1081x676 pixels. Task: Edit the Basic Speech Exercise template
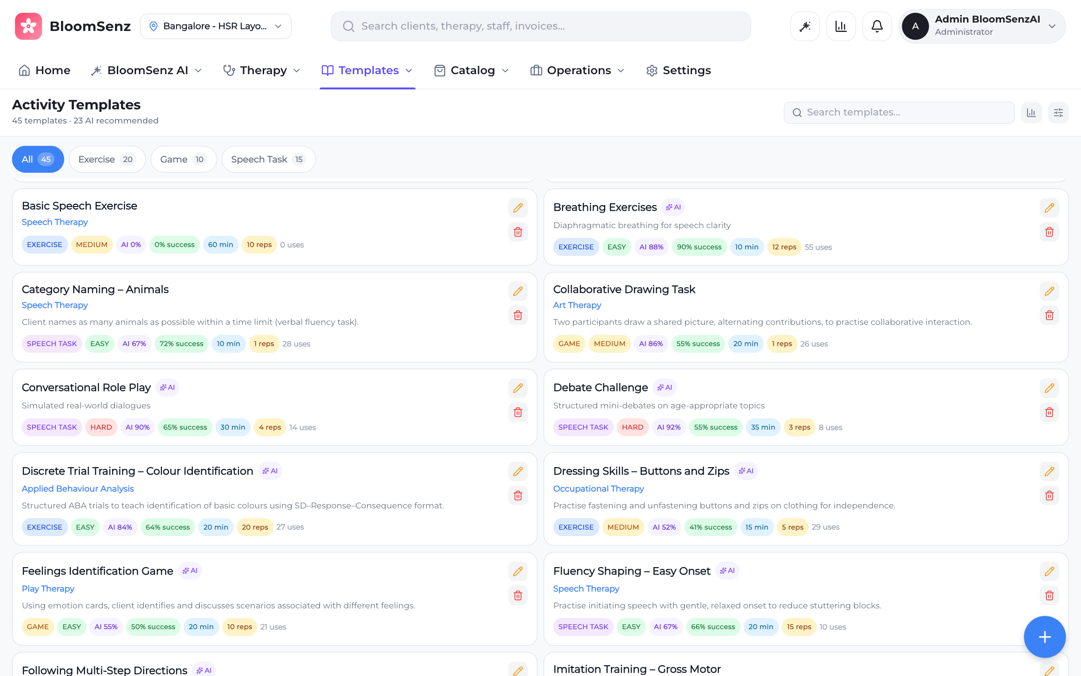point(518,208)
